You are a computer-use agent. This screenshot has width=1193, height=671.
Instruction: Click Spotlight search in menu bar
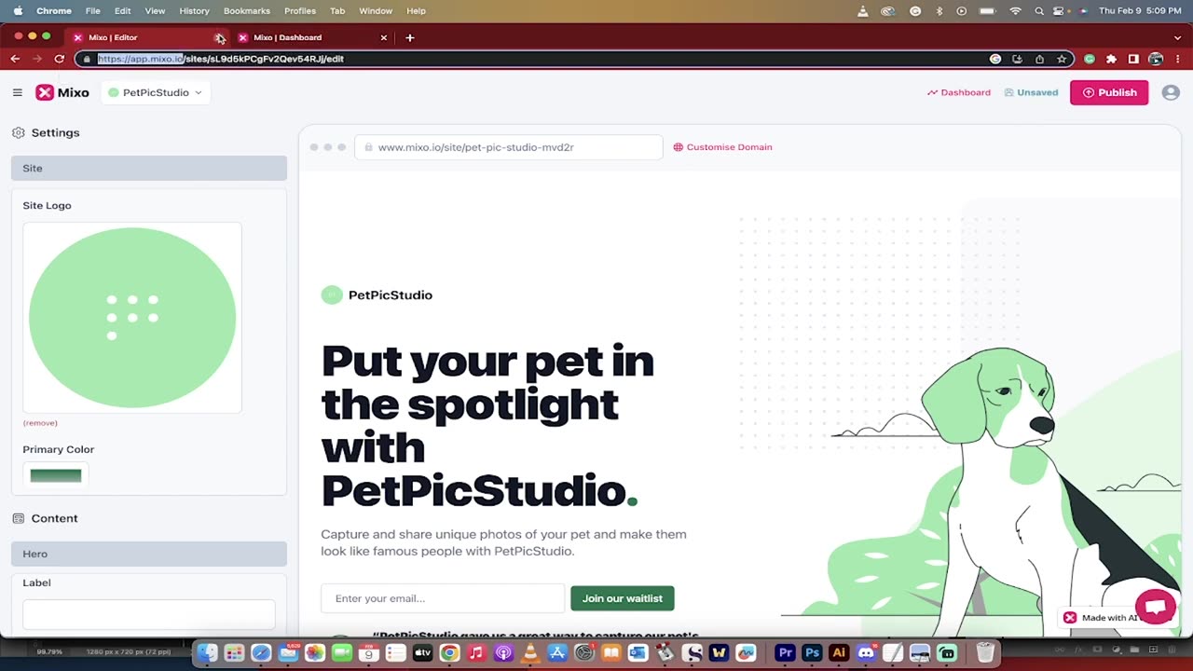(1039, 11)
